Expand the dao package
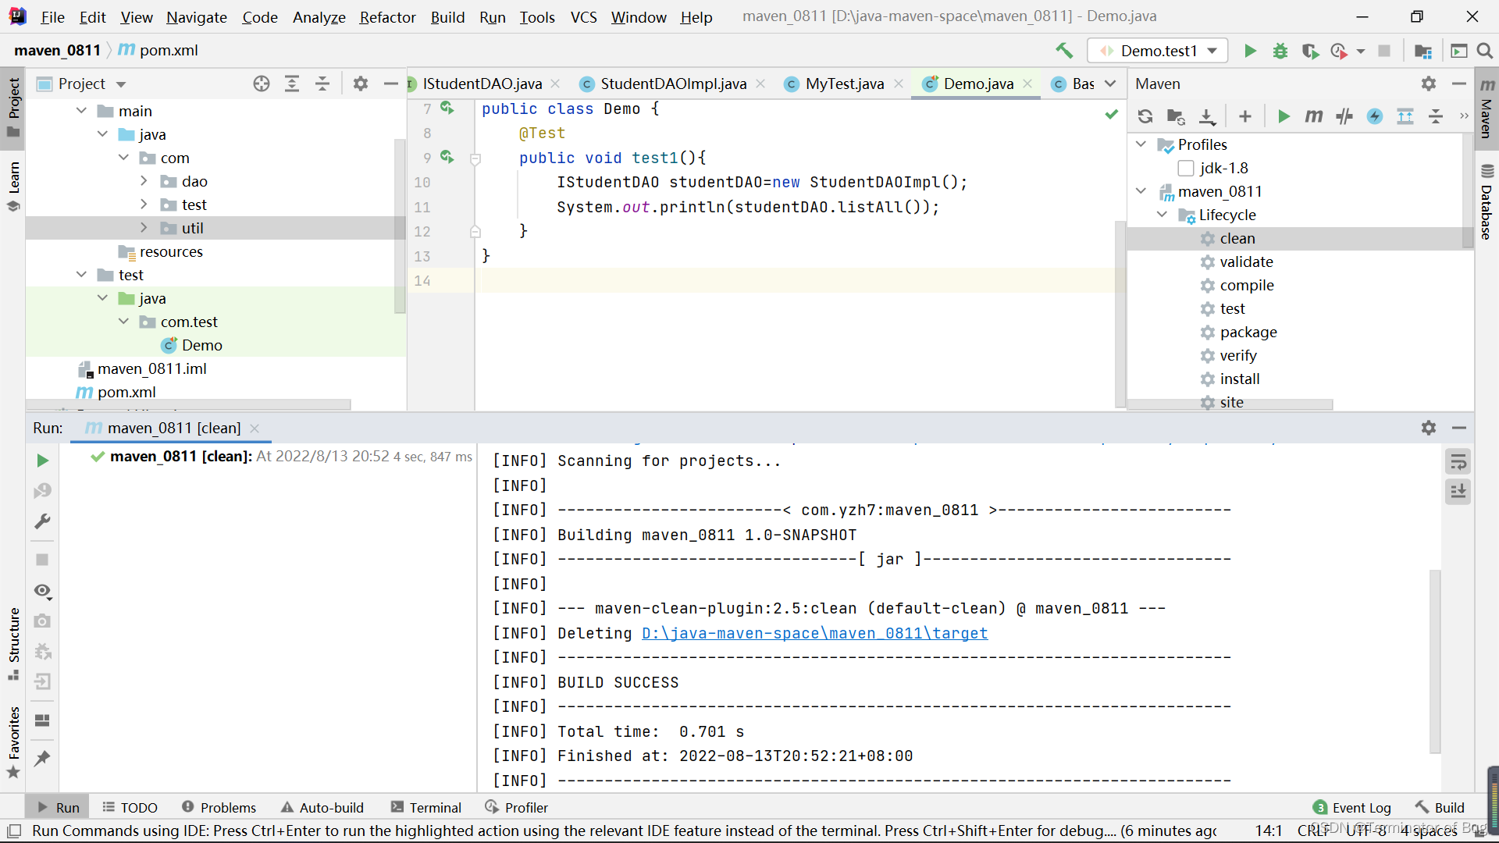Image resolution: width=1499 pixels, height=843 pixels. [144, 181]
